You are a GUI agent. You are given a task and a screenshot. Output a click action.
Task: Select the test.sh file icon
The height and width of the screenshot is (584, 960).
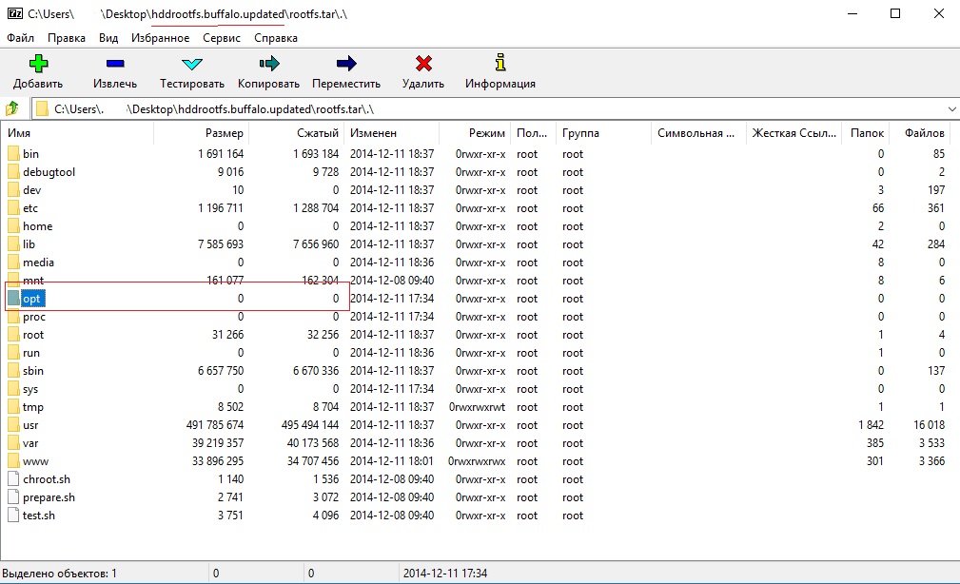tap(13, 516)
